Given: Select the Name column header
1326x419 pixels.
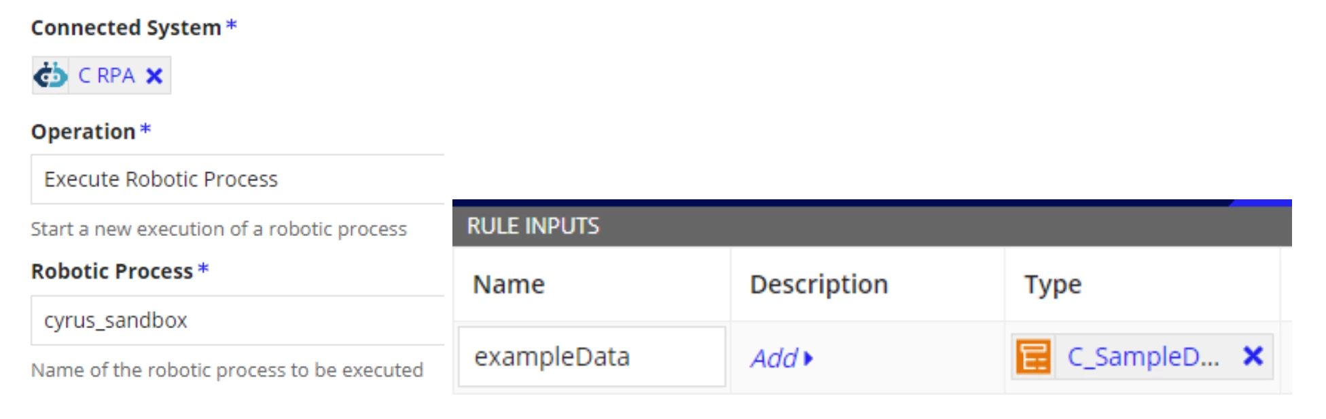Looking at the screenshot, I should 509,284.
